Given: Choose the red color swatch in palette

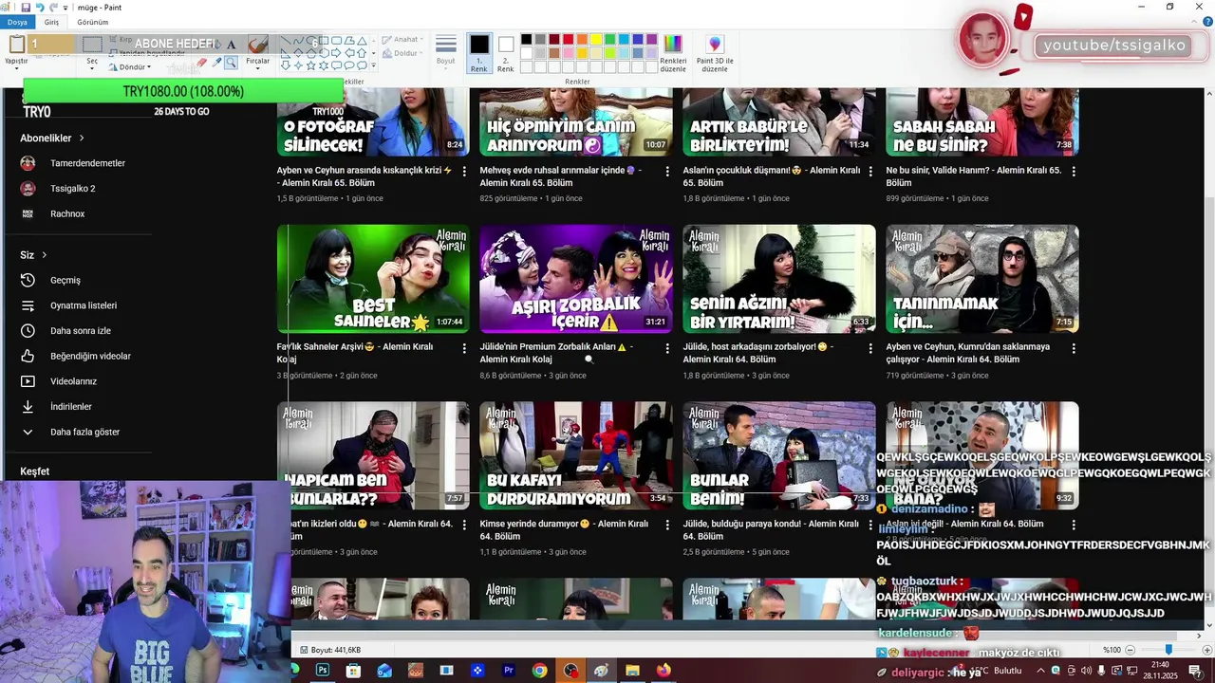Looking at the screenshot, I should [568, 40].
